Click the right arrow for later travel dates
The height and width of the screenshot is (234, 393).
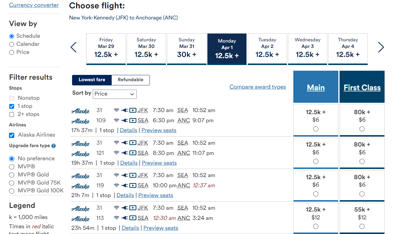tap(381, 47)
